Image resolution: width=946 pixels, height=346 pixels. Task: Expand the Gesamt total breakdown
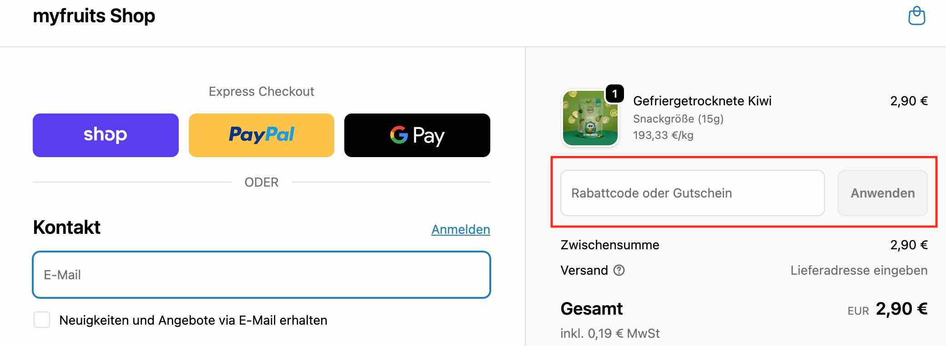(591, 309)
